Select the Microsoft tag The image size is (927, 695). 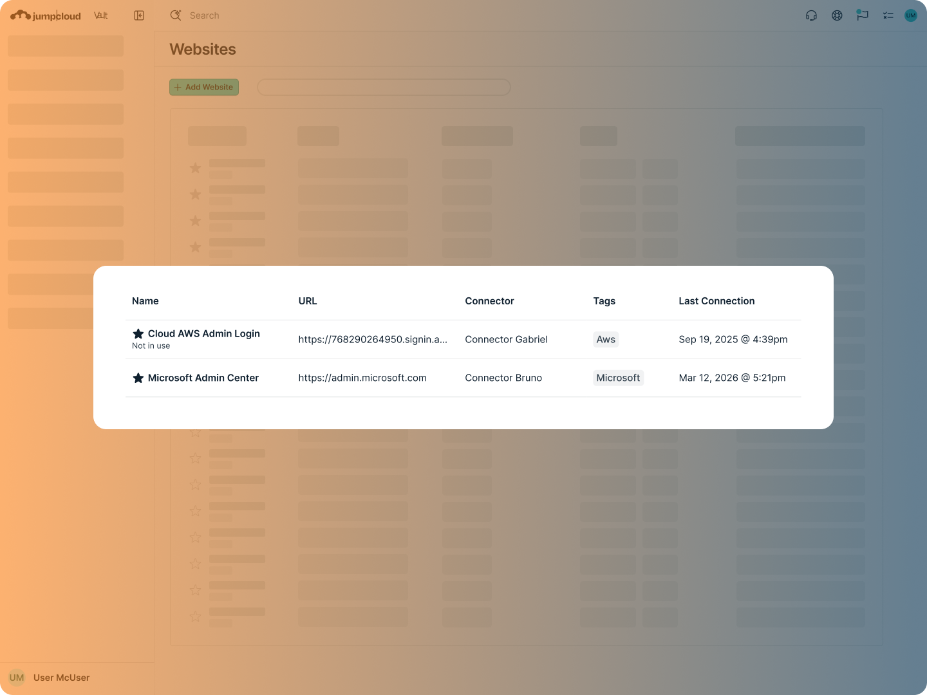click(x=618, y=378)
